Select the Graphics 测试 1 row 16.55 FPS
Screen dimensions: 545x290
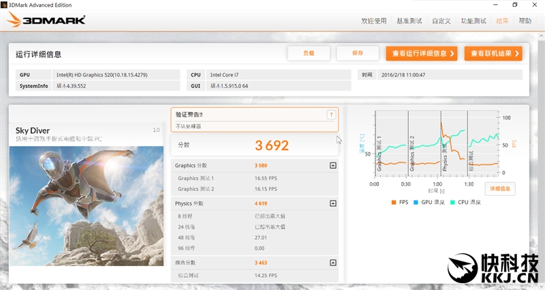coord(255,178)
